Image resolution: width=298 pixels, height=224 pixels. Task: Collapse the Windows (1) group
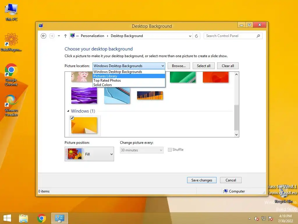pos(68,111)
